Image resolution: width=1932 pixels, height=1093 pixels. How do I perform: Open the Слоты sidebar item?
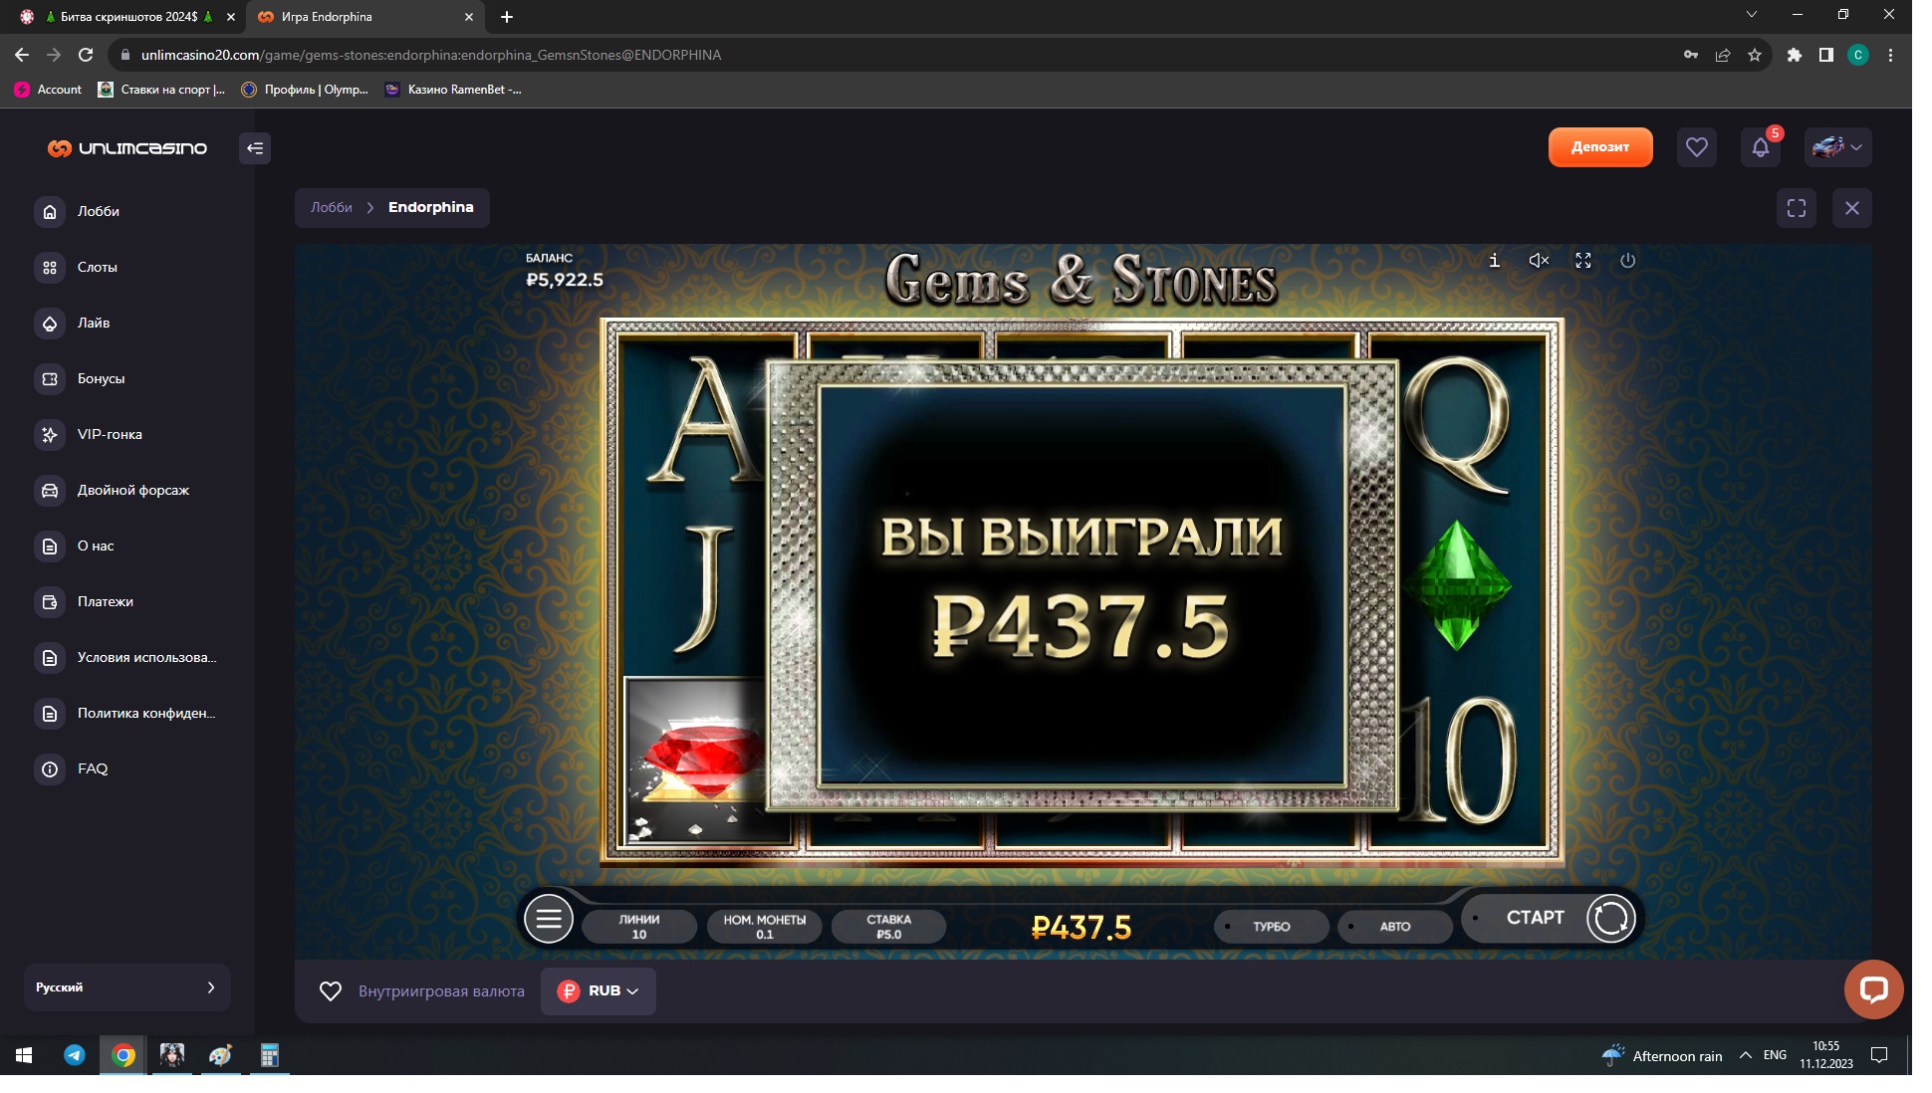97,267
